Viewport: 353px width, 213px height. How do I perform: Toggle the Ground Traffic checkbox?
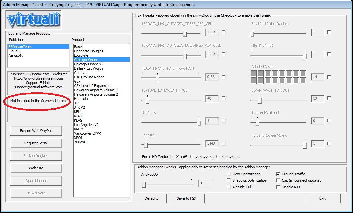pos(278,174)
